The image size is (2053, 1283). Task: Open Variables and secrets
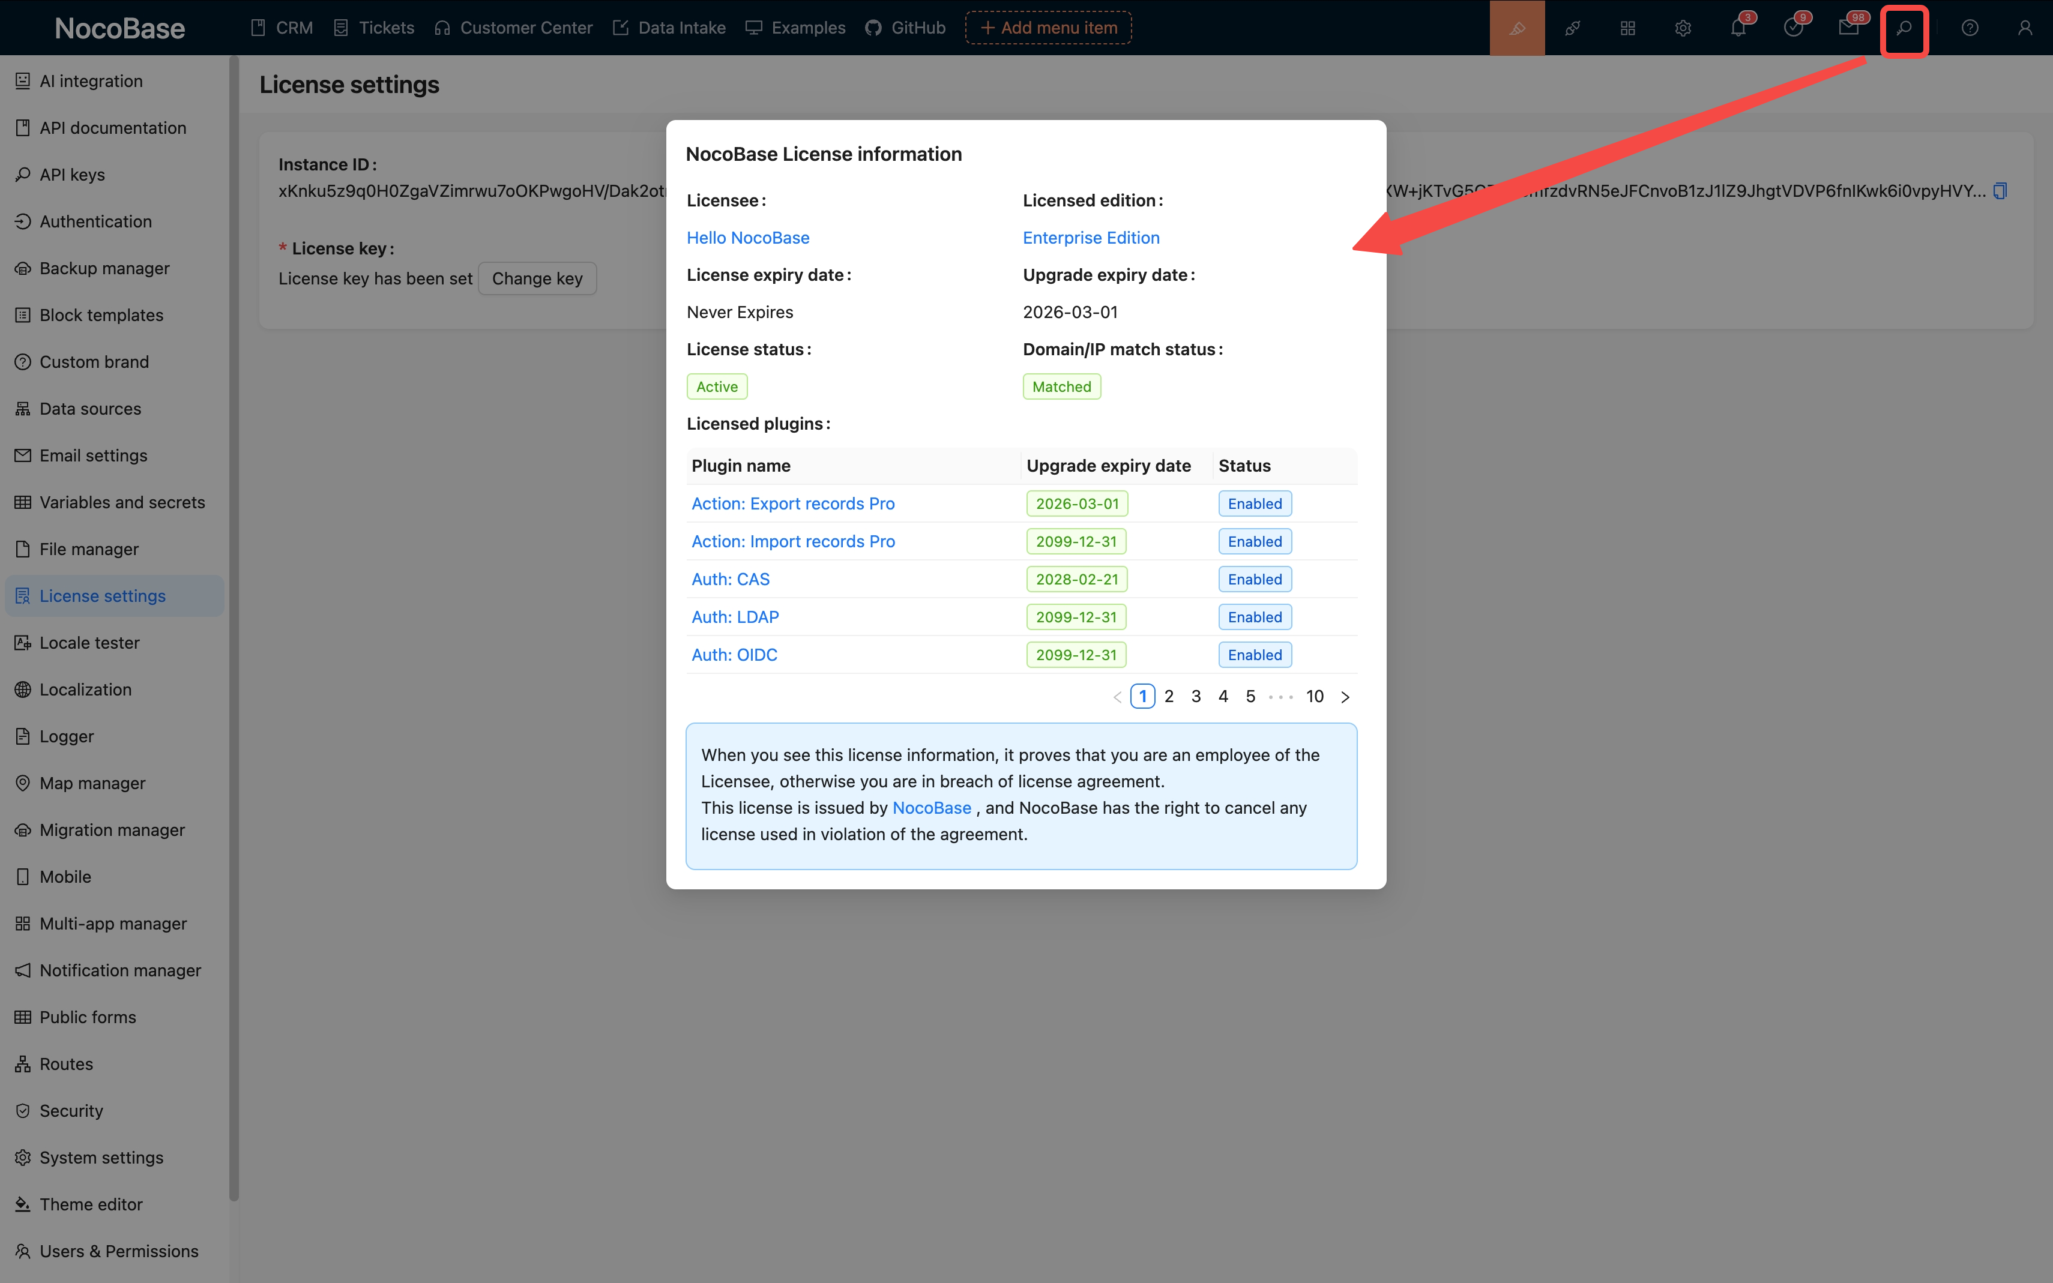[115, 502]
